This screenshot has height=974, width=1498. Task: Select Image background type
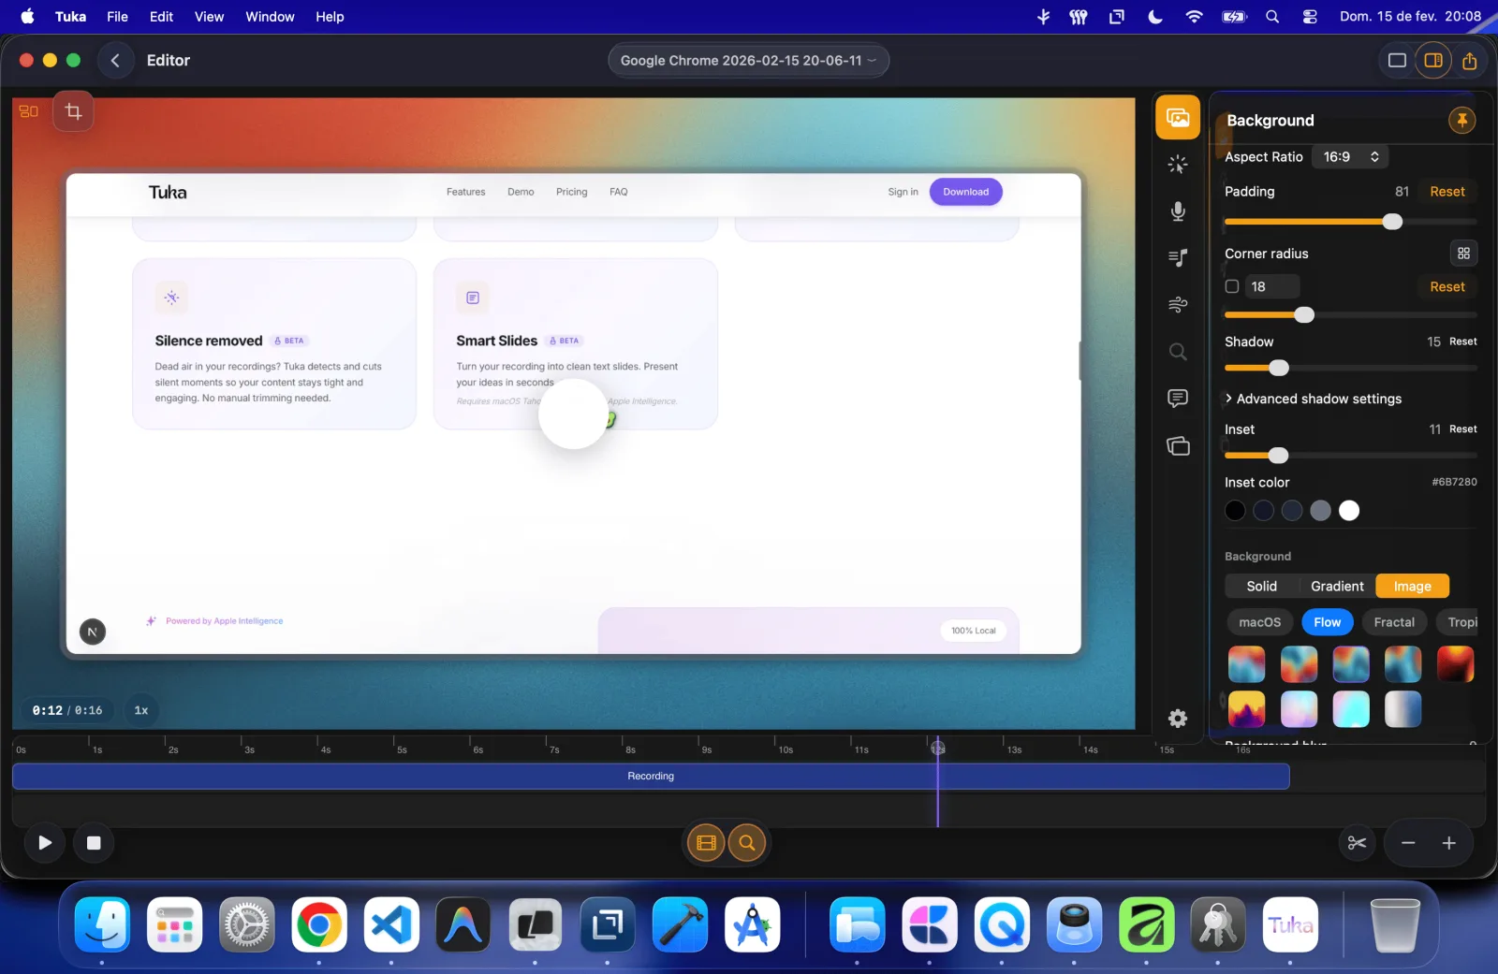(1412, 586)
